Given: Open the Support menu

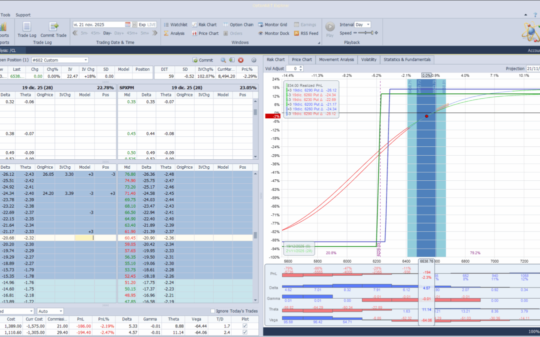Looking at the screenshot, I should pos(23,15).
